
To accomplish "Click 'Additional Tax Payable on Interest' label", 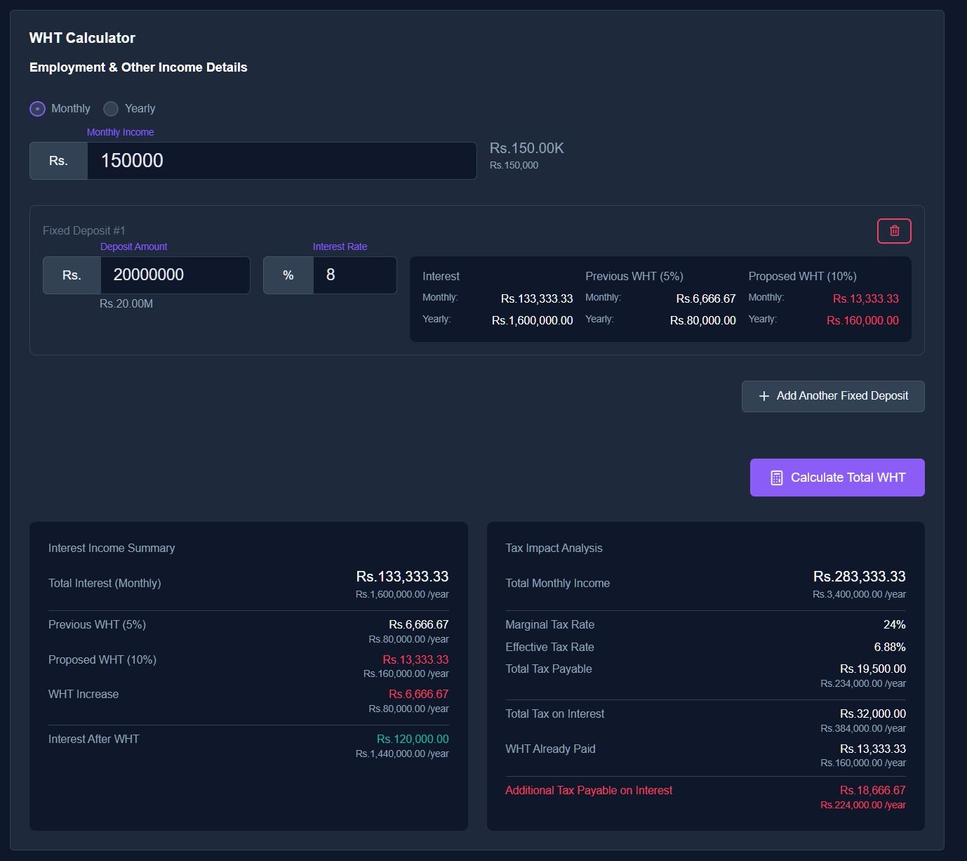I will pyautogui.click(x=589, y=791).
